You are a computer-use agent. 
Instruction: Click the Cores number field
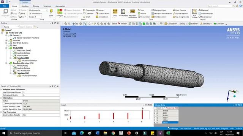pos(38,17)
